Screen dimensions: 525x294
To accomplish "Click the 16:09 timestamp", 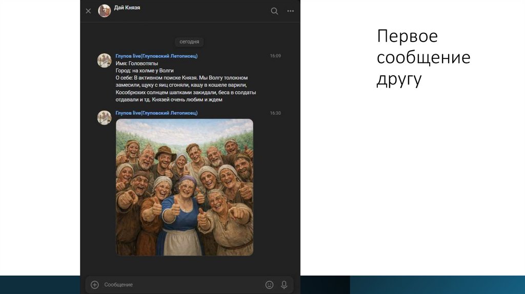I will (275, 56).
